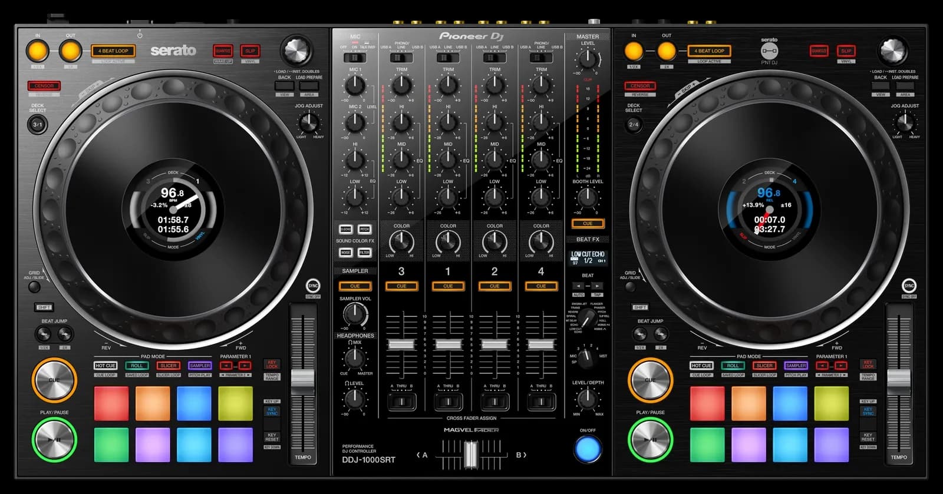Select left deck SAMPLER pad mode
Screen dimensions: 943x494
click(x=200, y=366)
